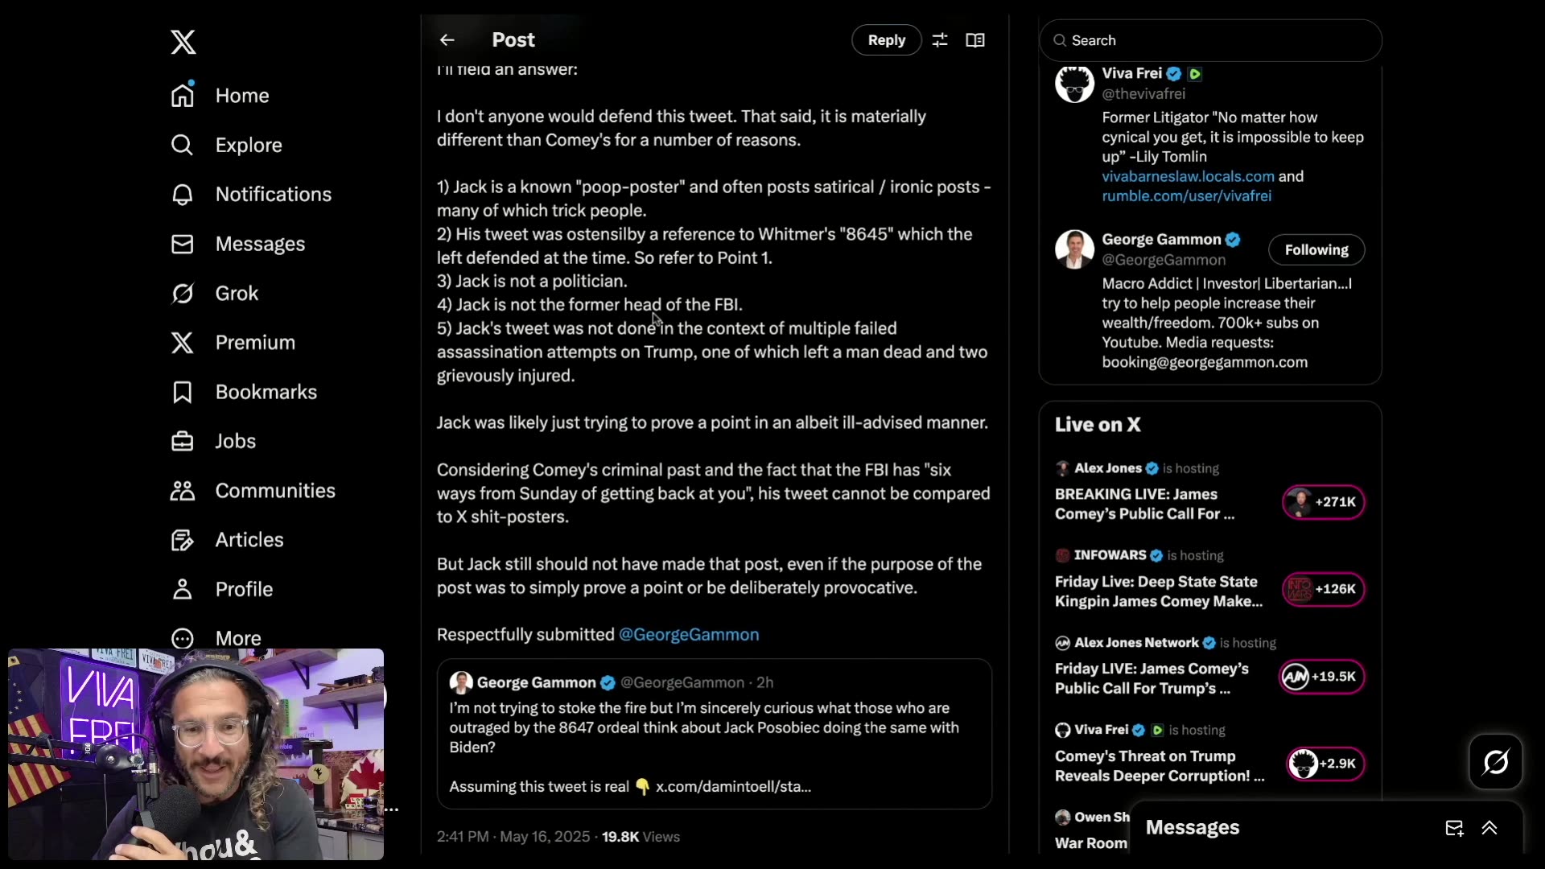The image size is (1545, 869).
Task: Click the X logo icon
Action: [183, 42]
